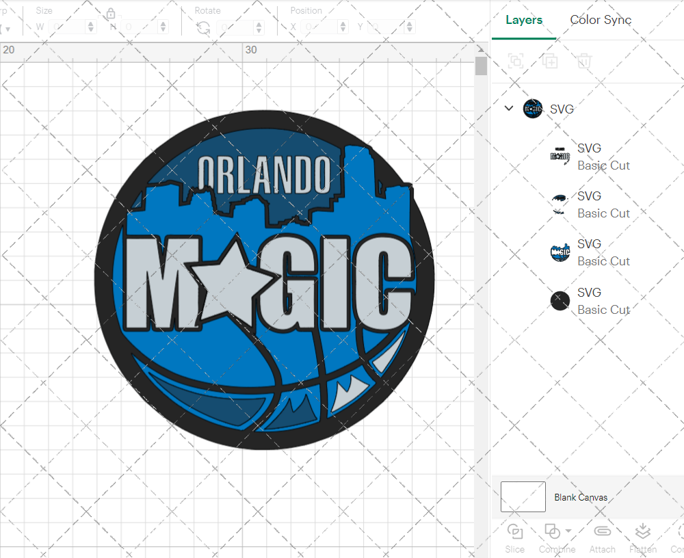The image size is (684, 558).
Task: Click the Position Y stepper arrows
Action: 410,27
